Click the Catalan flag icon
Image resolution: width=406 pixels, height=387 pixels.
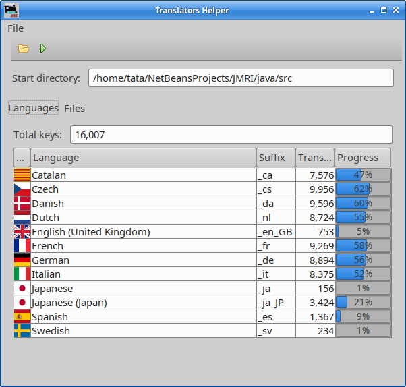pos(22,175)
